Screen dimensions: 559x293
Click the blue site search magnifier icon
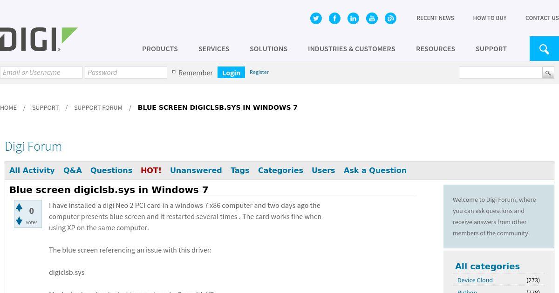[544, 49]
